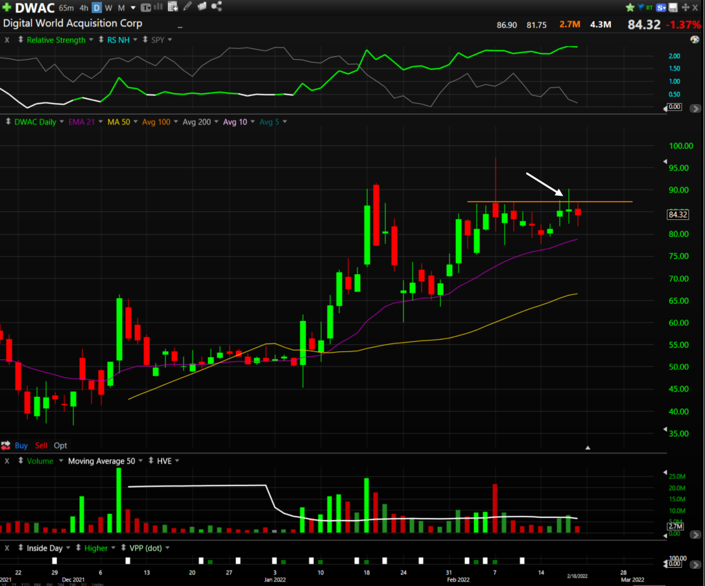This screenshot has height=586, width=705.
Task: Click the blue flag icon
Action: 641,6
